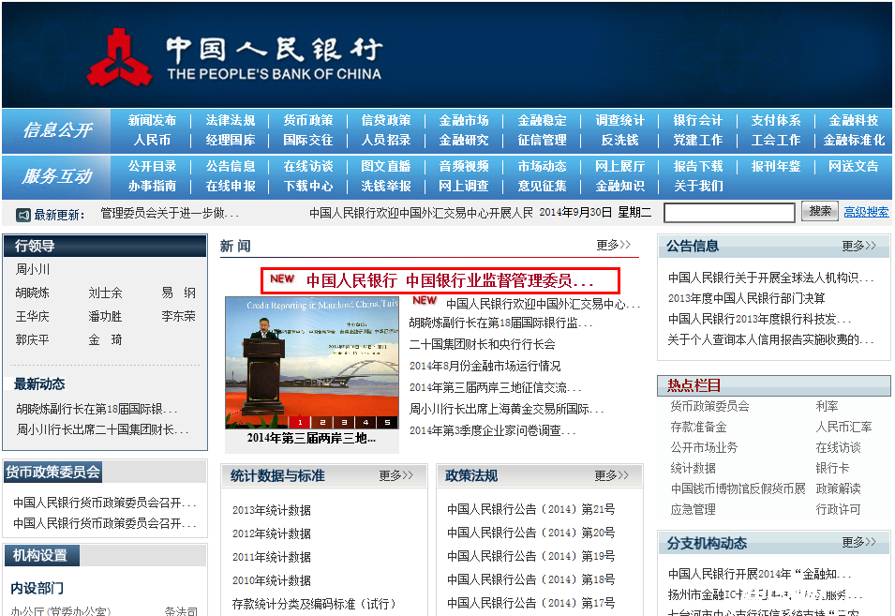Show slide 2 in the news carousel
Image resolution: width=895 pixels, height=616 pixels.
point(322,422)
